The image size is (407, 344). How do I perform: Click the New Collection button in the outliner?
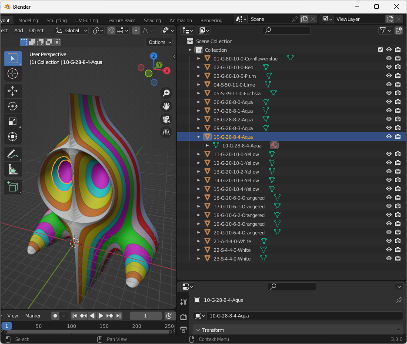(x=398, y=30)
